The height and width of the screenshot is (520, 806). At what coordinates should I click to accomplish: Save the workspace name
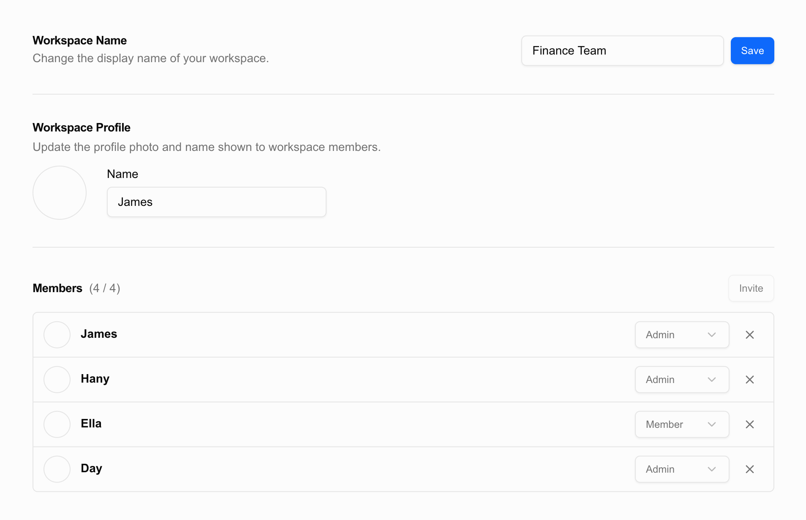[x=752, y=51]
